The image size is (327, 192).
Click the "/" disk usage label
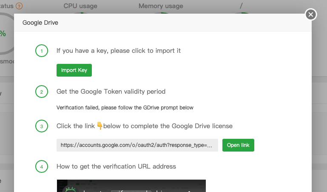[x=241, y=6]
